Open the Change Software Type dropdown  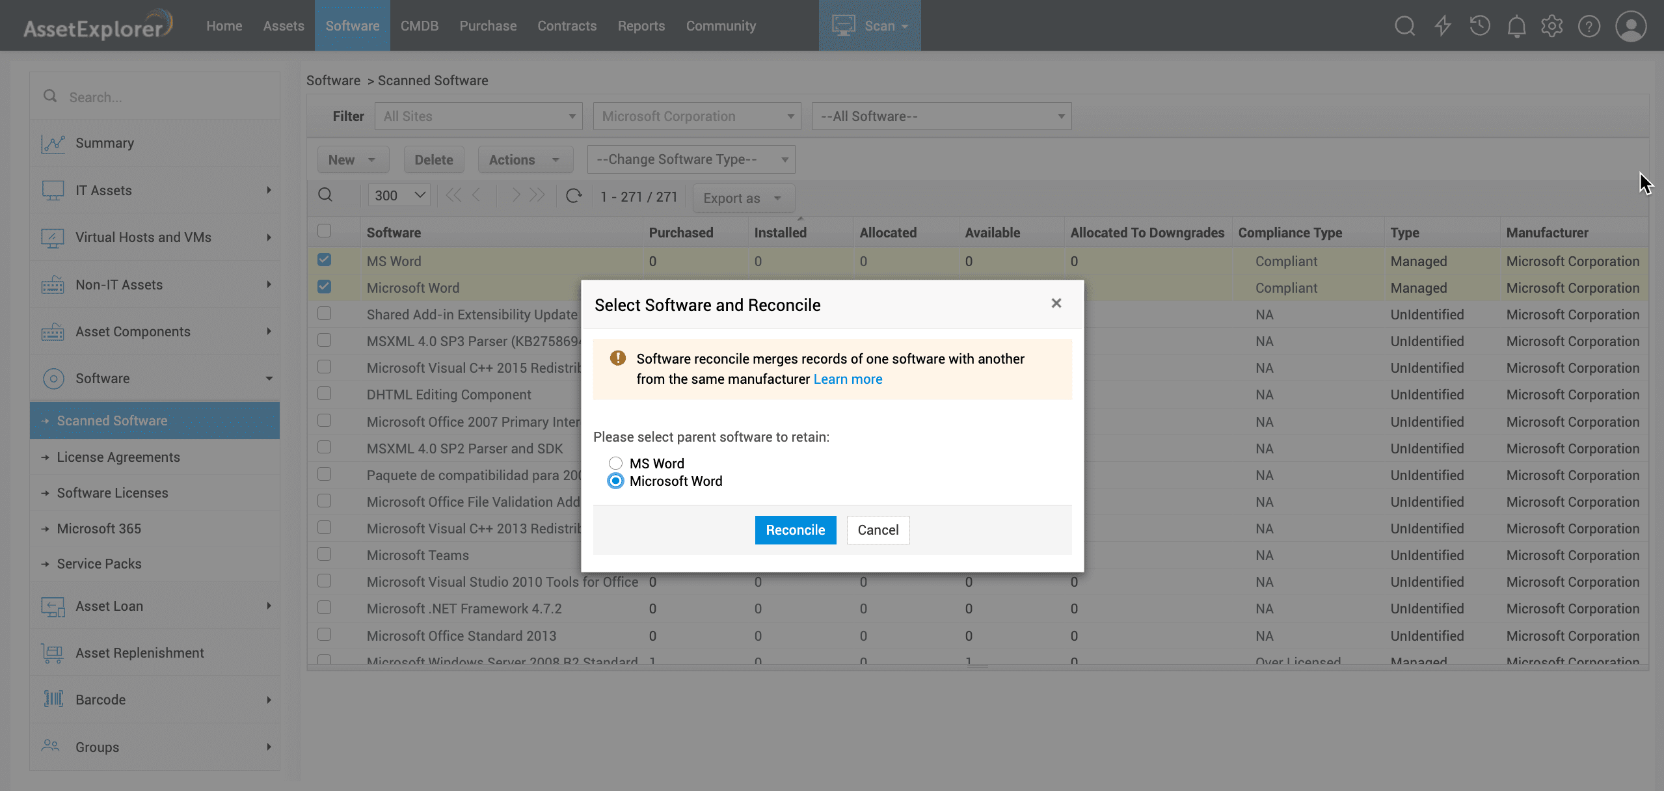click(691, 159)
